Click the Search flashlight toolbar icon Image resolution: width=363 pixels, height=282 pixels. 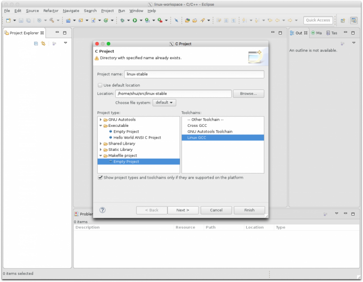203,20
